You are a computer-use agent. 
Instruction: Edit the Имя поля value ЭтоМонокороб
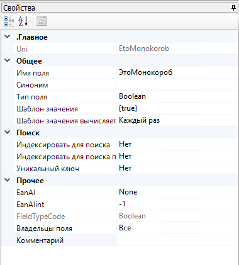(177, 72)
